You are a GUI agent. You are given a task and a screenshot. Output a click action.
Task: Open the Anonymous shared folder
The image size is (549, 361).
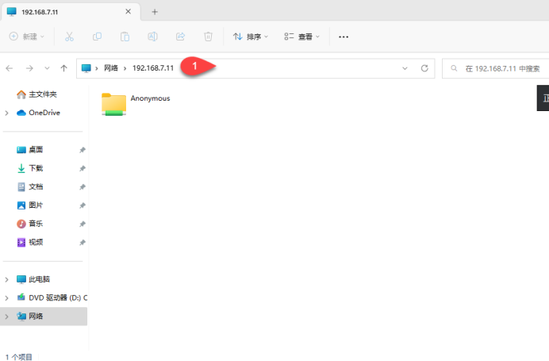point(115,104)
